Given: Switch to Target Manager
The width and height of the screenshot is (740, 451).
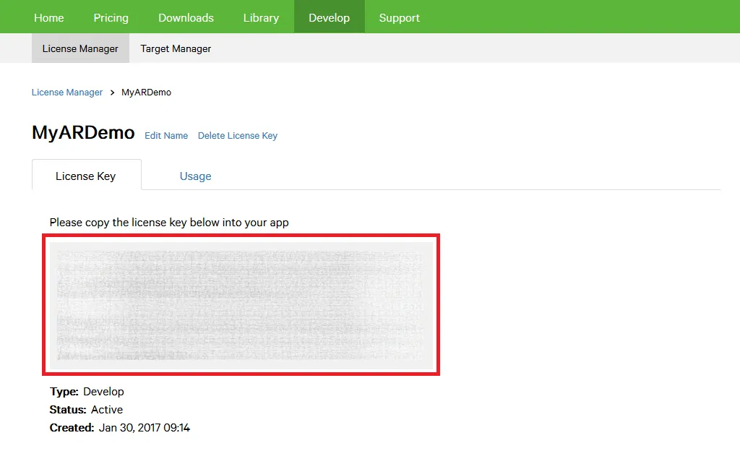Looking at the screenshot, I should point(176,48).
